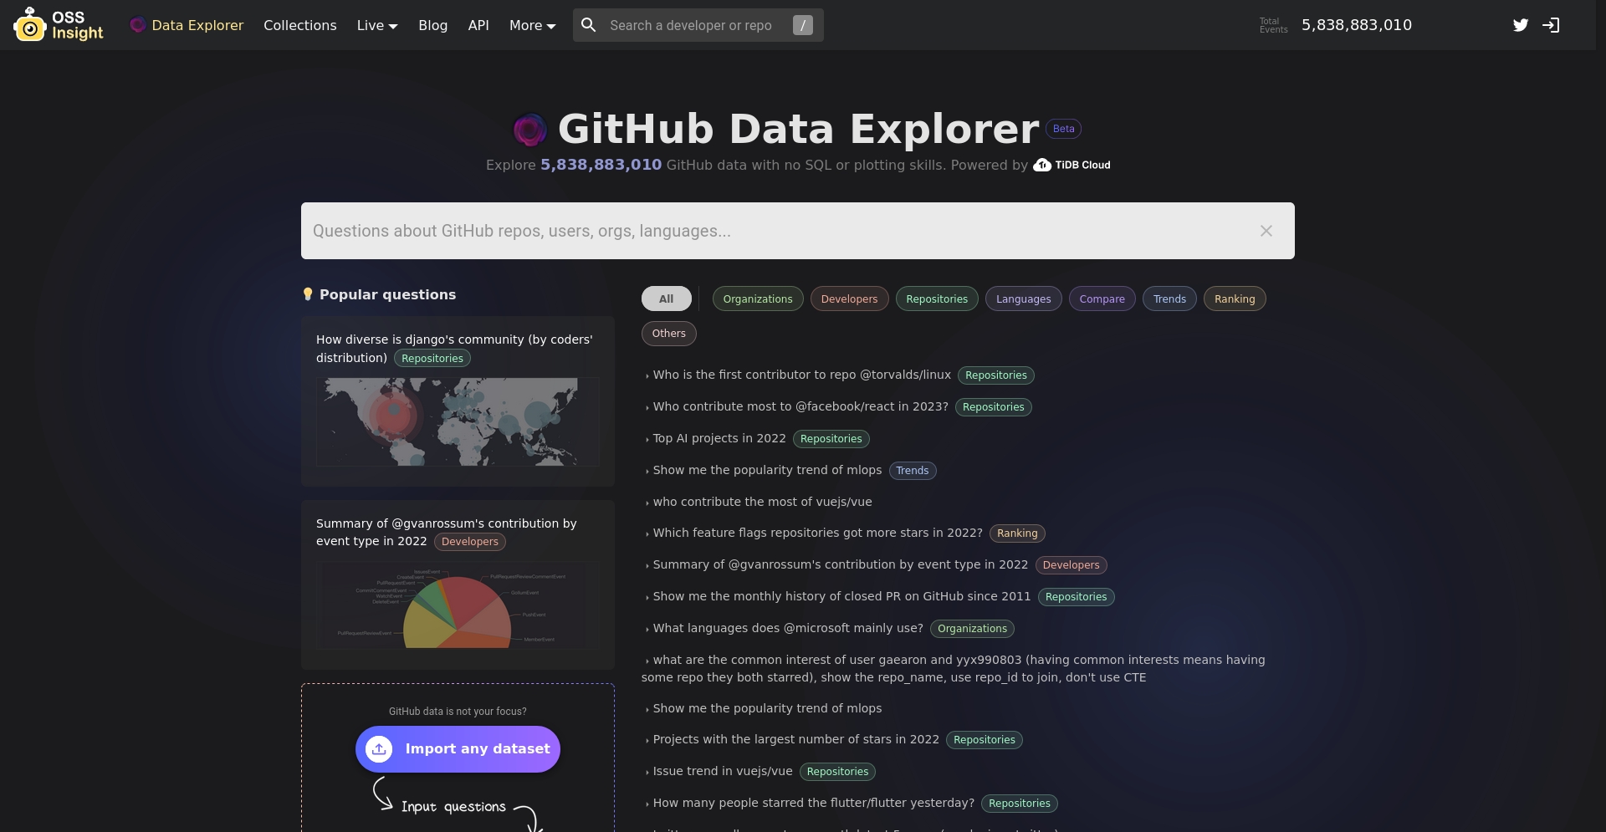Filter questions by Compare
The image size is (1606, 832).
pyautogui.click(x=1102, y=299)
